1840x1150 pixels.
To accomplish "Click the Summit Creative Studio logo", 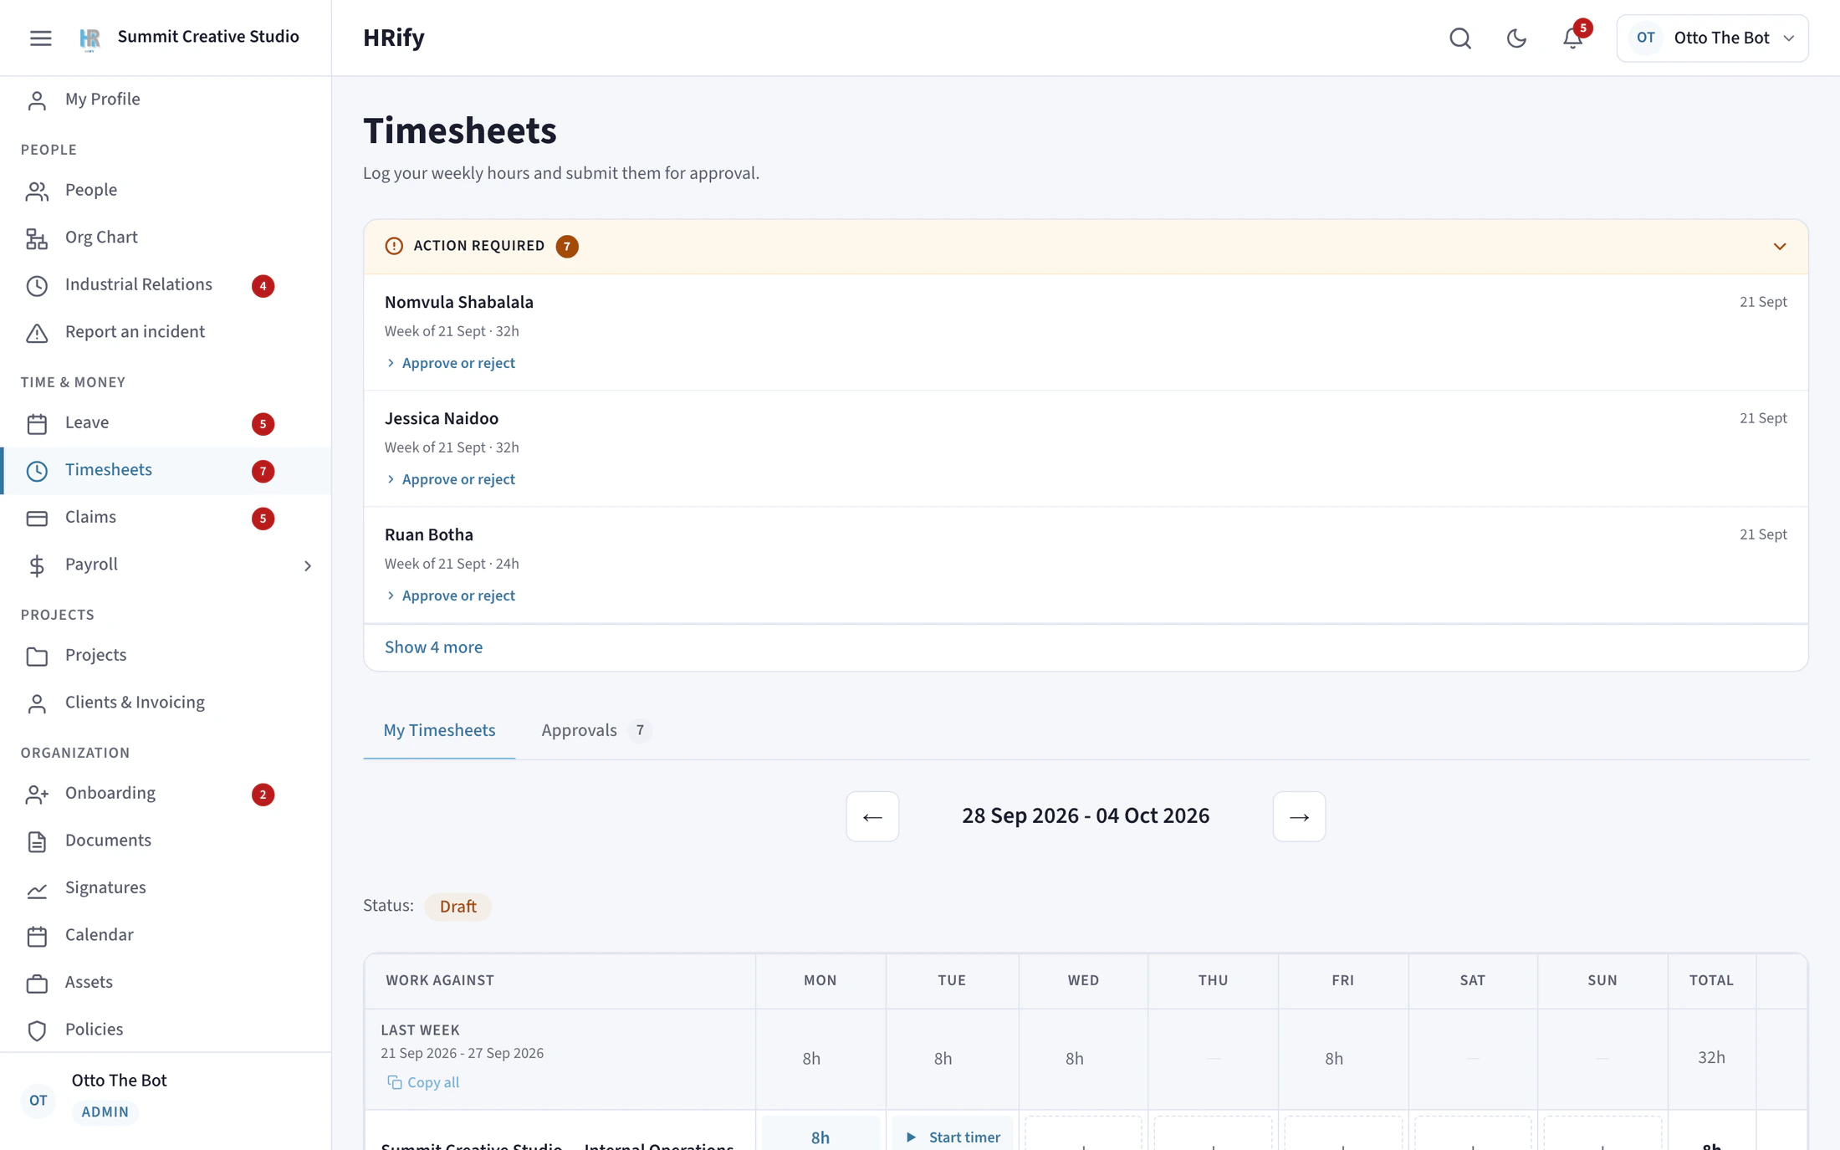I will pos(90,38).
